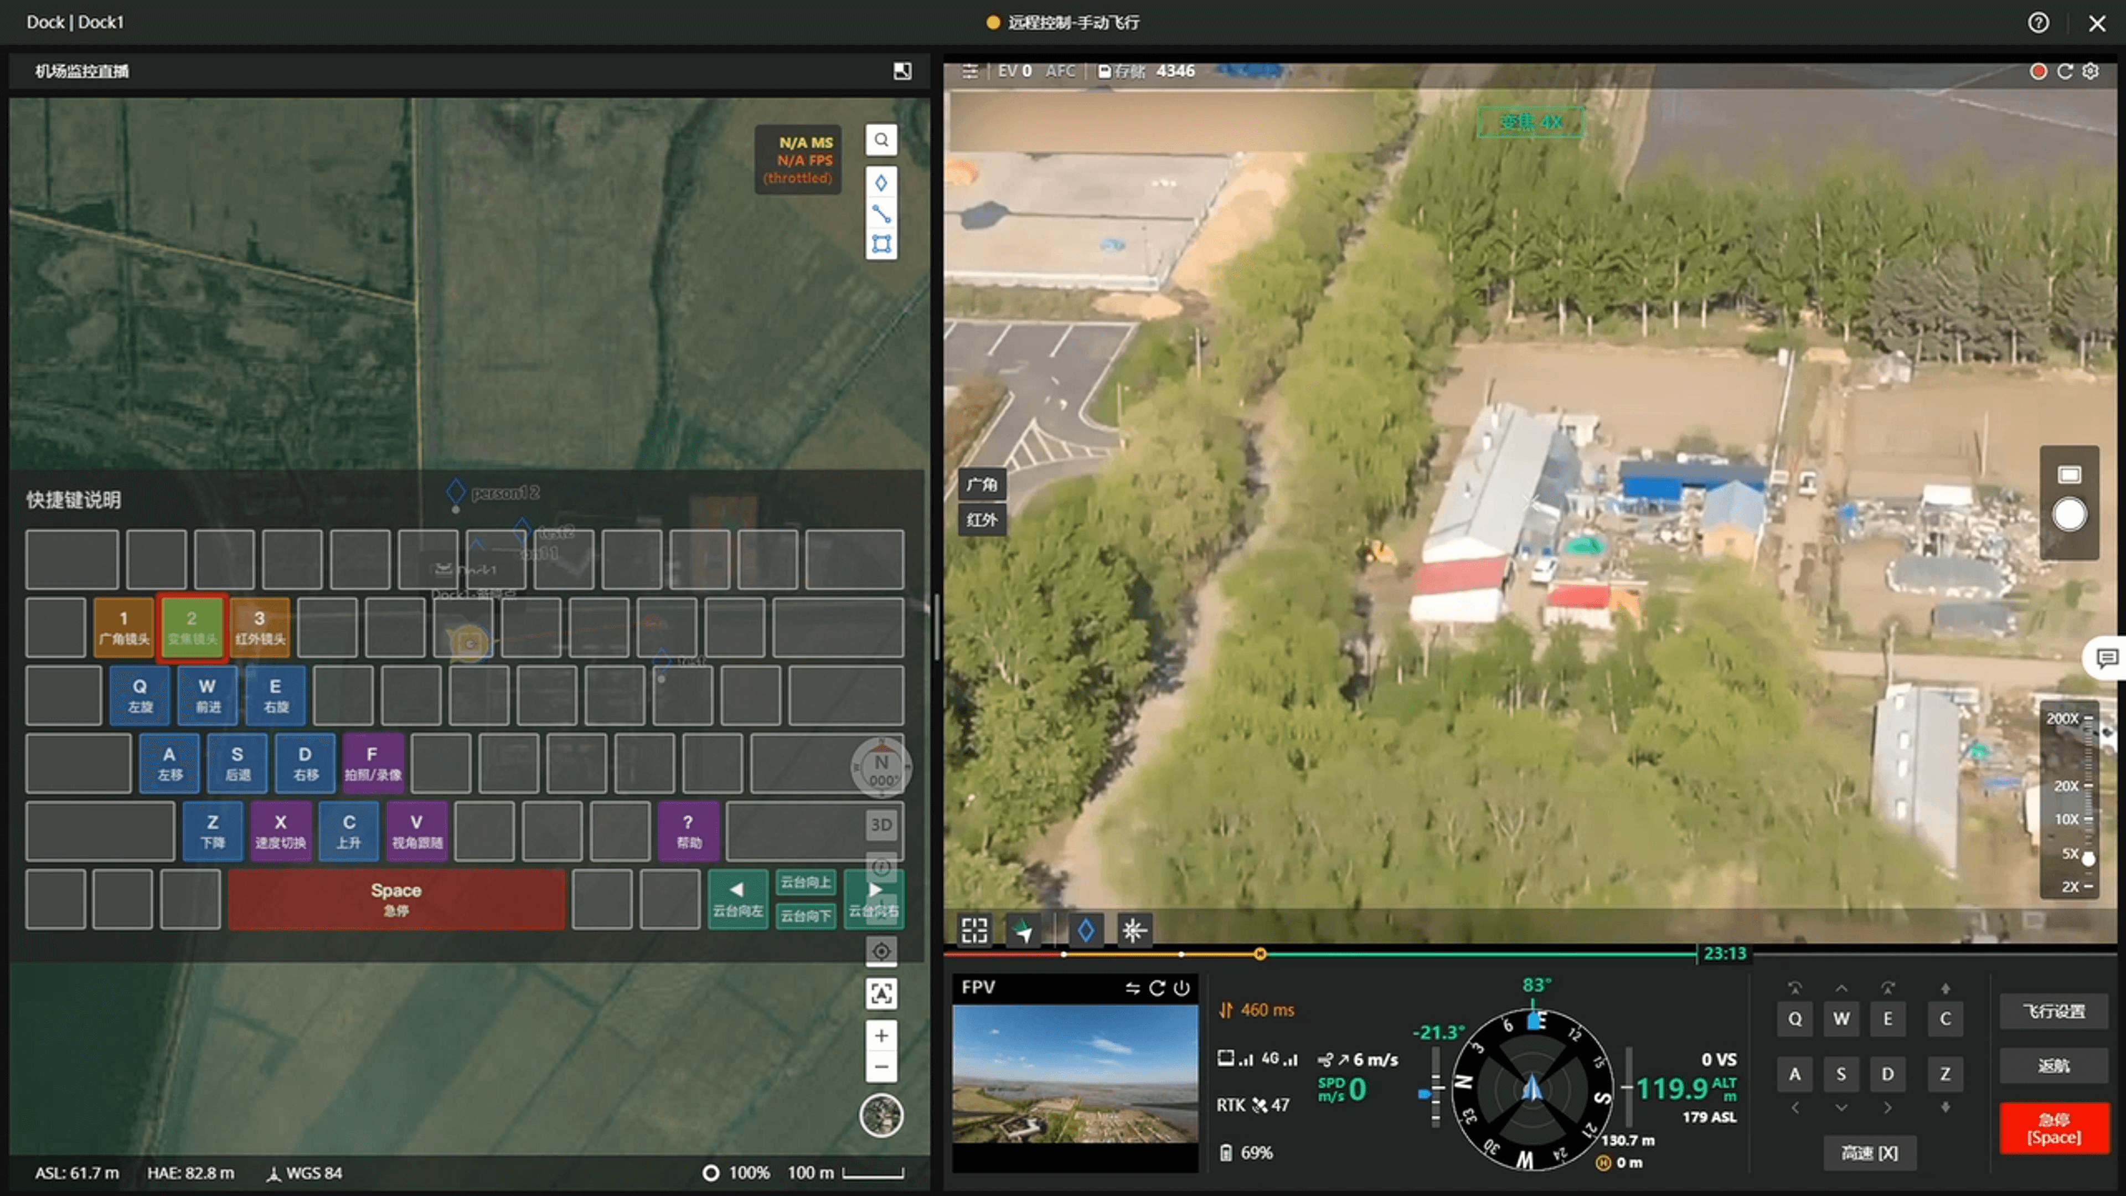Power off the FPV stream
Image resolution: width=2126 pixels, height=1196 pixels.
[1182, 988]
